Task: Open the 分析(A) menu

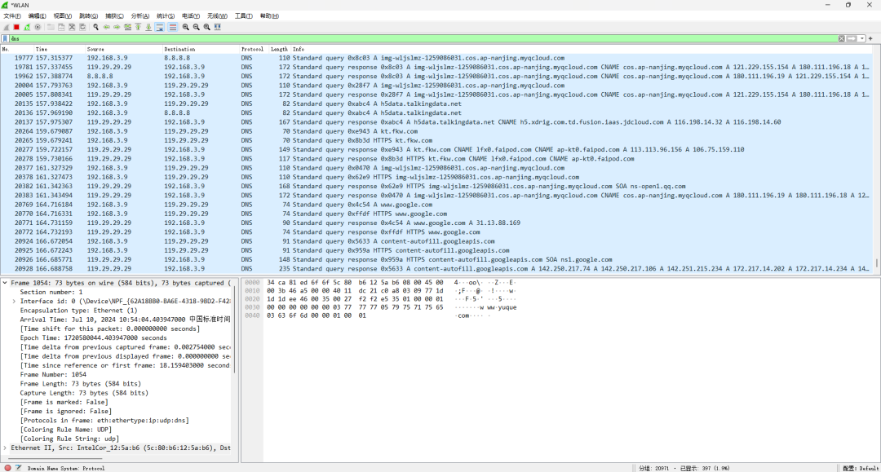Action: (x=140, y=15)
